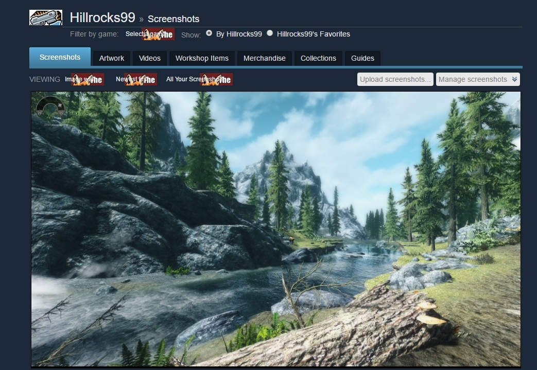Screen dimensions: 537x370
Task: Switch to the Screenshots tab
Action: [60, 57]
